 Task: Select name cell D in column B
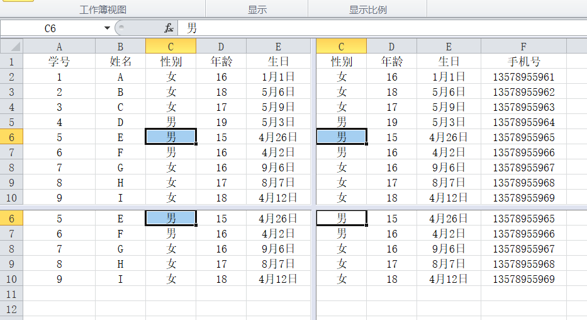[120, 122]
